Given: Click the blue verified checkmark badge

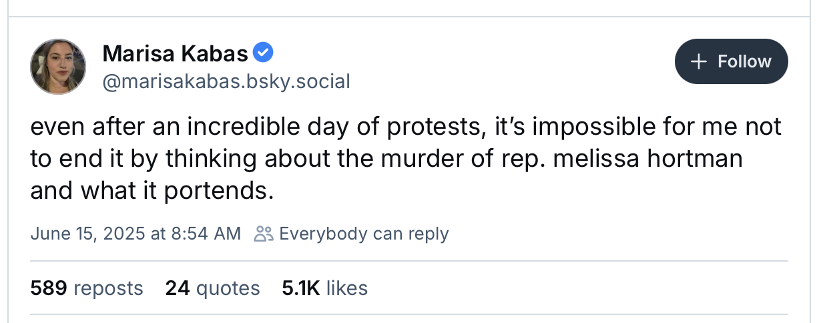Looking at the screenshot, I should point(264,51).
